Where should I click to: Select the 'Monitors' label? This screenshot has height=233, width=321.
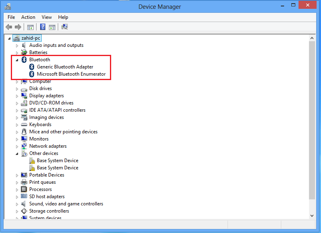coord(39,139)
